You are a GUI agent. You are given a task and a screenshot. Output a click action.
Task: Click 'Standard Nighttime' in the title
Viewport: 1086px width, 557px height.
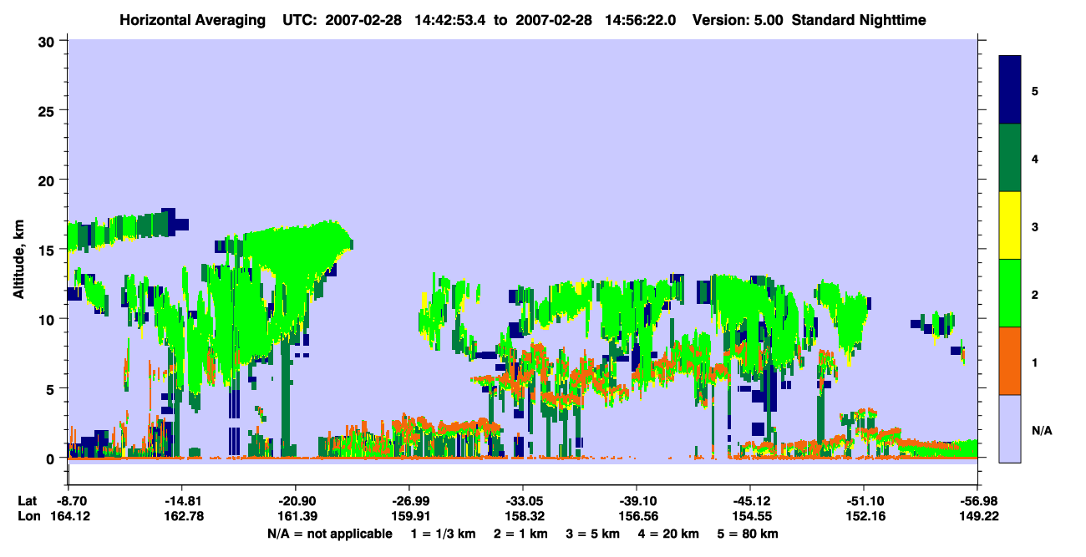click(859, 19)
